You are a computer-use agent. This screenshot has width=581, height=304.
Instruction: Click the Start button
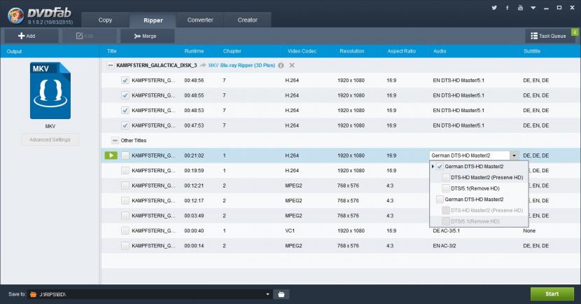[552, 293]
